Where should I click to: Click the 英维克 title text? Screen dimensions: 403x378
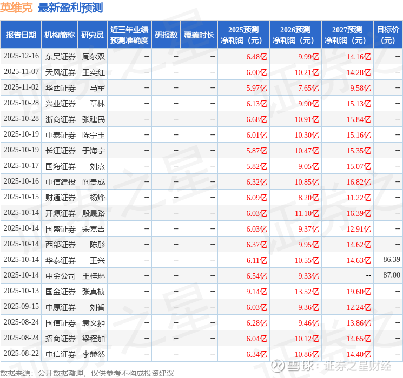tap(16, 8)
